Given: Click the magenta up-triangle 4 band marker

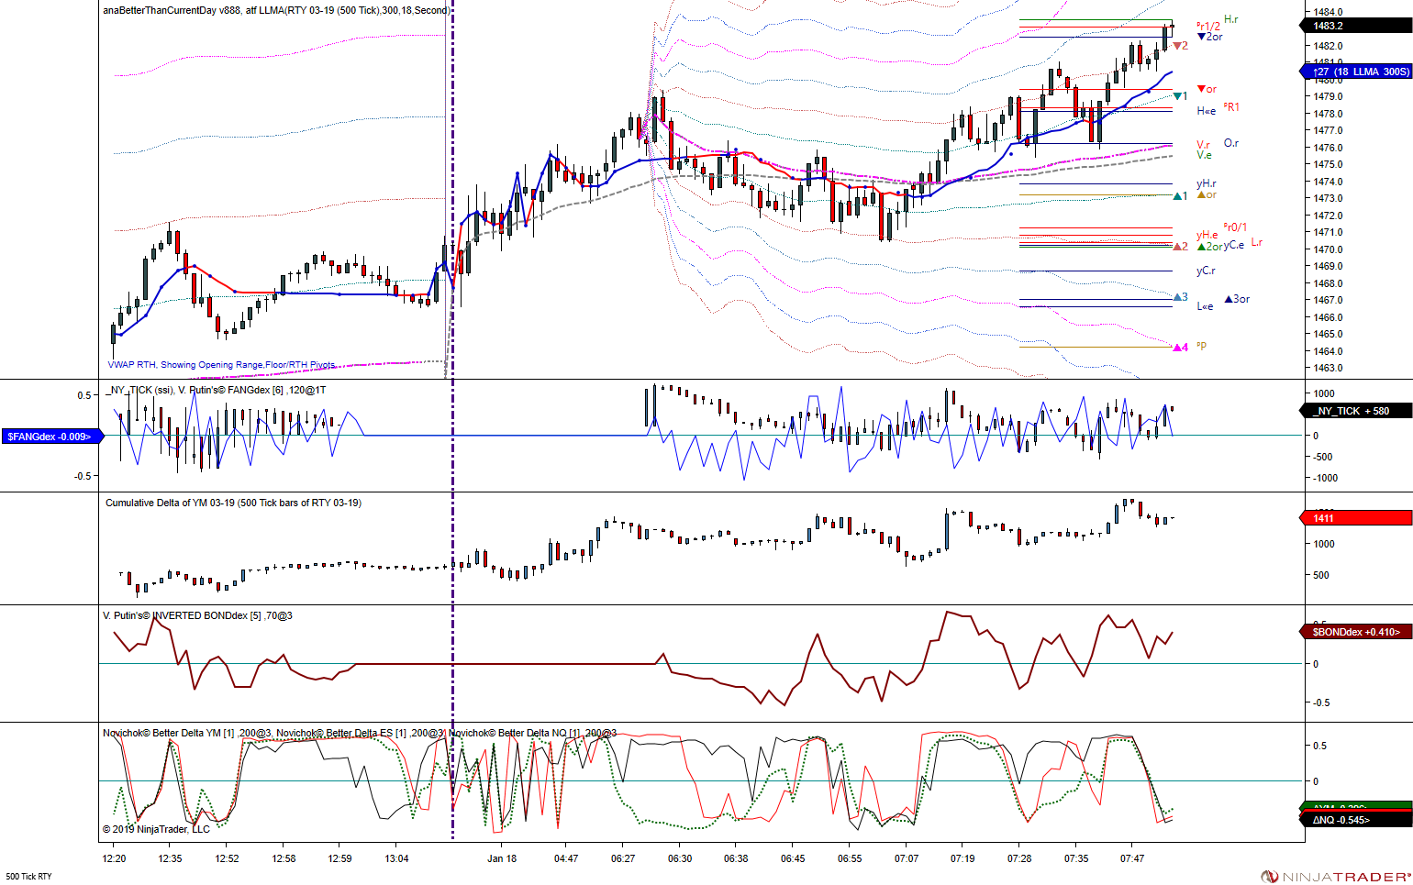Looking at the screenshot, I should point(1181,348).
